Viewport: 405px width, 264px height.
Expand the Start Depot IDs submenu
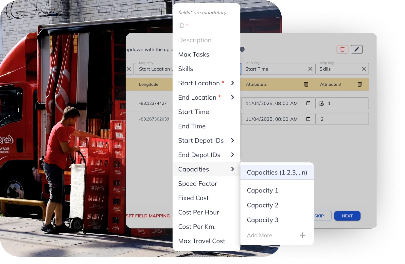tap(232, 140)
